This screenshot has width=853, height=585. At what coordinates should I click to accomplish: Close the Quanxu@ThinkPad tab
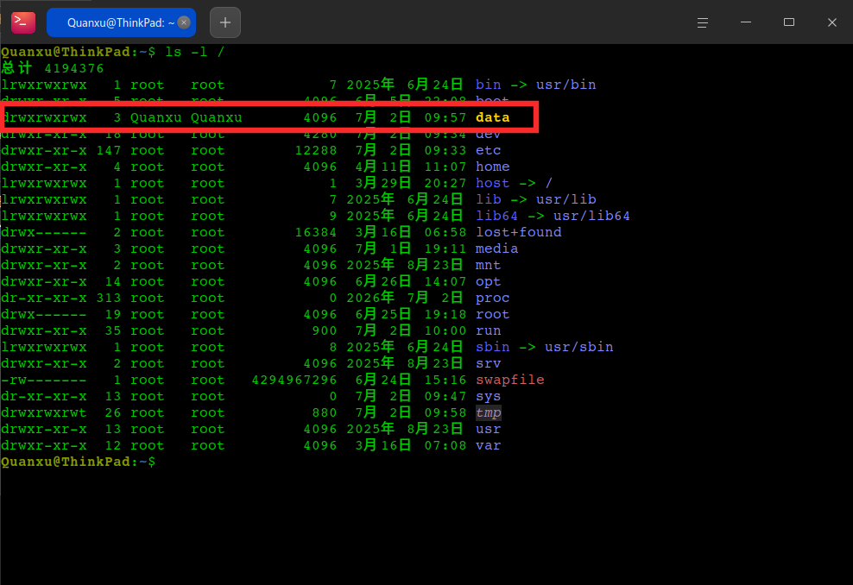click(184, 22)
